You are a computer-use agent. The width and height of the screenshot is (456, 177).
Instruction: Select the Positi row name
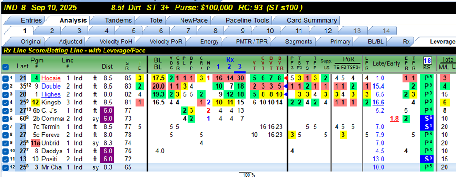[x=49, y=159]
